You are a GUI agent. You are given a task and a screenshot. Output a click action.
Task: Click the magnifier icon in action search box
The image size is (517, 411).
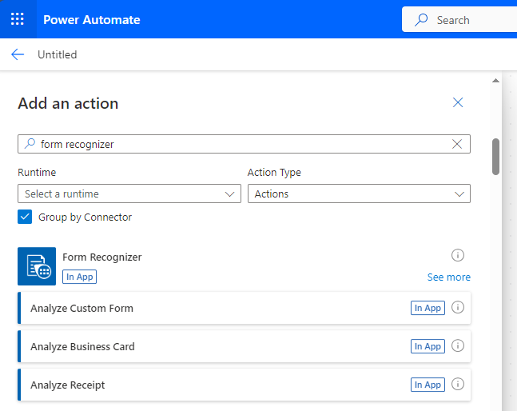click(30, 143)
